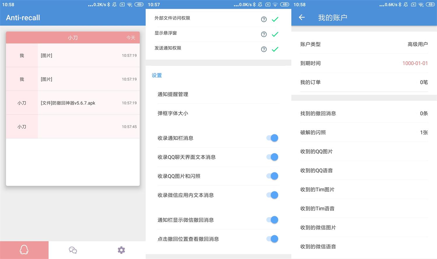Select the 小刀 conversation header
The image size is (437, 259).
click(73, 37)
